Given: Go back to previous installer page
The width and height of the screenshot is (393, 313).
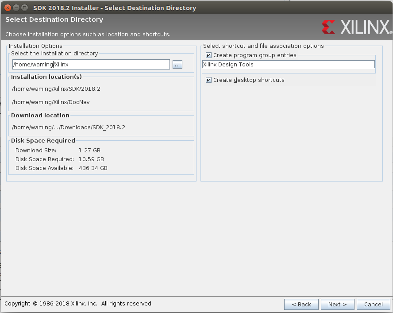Looking at the screenshot, I should 301,305.
